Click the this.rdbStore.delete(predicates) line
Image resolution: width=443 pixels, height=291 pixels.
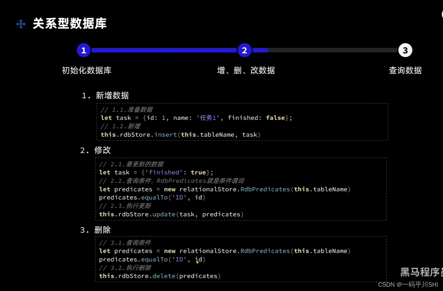point(160,276)
